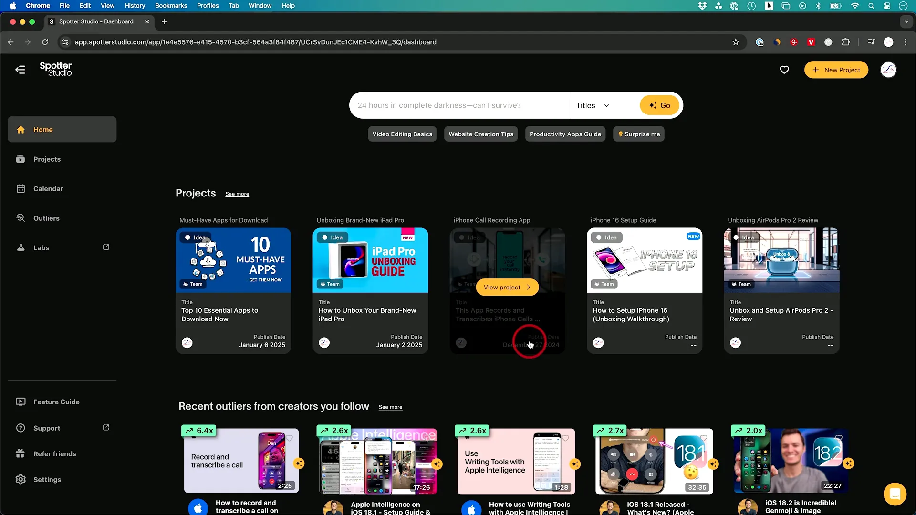Open favorites via the heart icon

[x=784, y=70]
